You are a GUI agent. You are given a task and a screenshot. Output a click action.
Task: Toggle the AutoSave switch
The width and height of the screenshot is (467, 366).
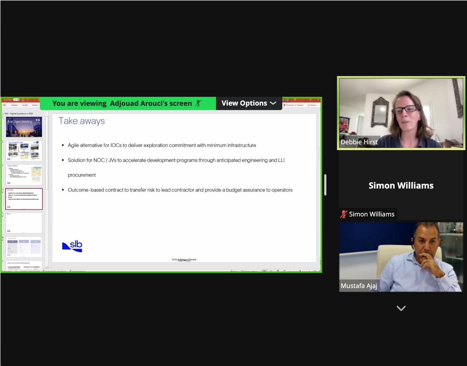(16, 100)
